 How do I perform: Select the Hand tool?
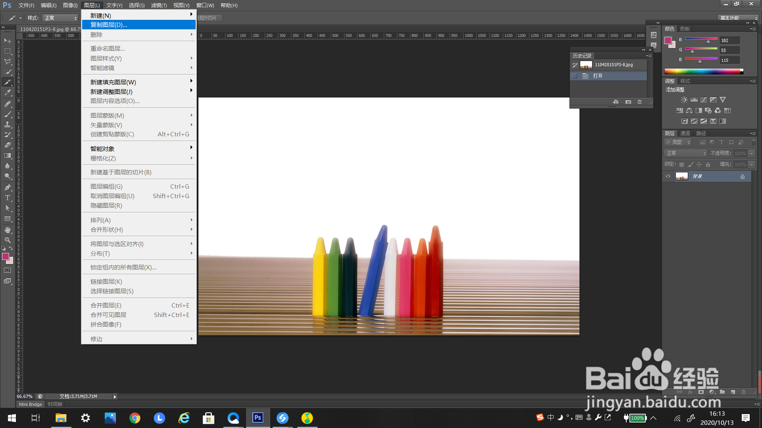pyautogui.click(x=8, y=230)
